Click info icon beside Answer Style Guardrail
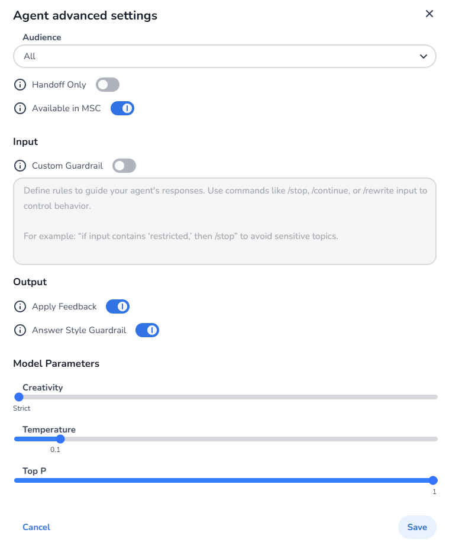The width and height of the screenshot is (449, 552). pyautogui.click(x=20, y=330)
